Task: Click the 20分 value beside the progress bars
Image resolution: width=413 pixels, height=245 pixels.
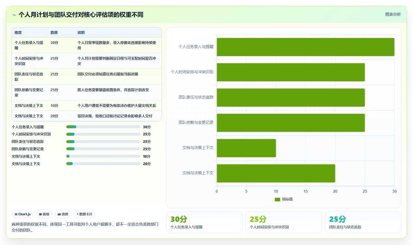Action: 147,164
